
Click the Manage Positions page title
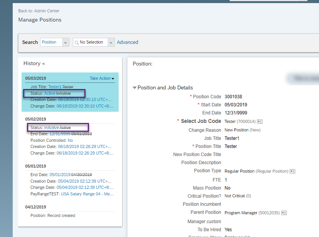[x=40, y=20]
